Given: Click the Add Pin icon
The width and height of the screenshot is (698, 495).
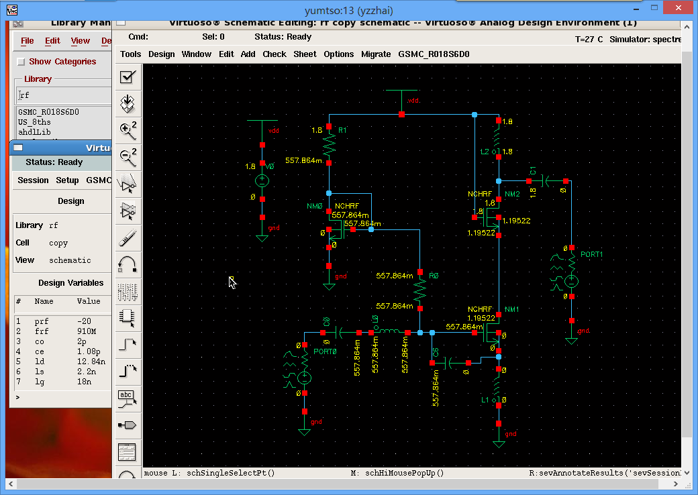Looking at the screenshot, I should [128, 425].
